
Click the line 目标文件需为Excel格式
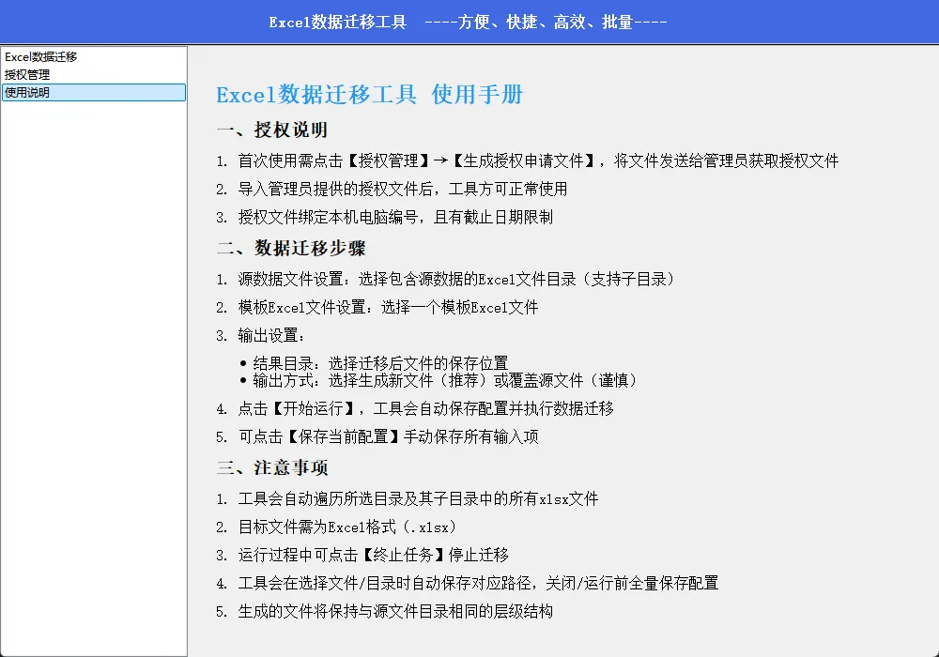click(336, 527)
